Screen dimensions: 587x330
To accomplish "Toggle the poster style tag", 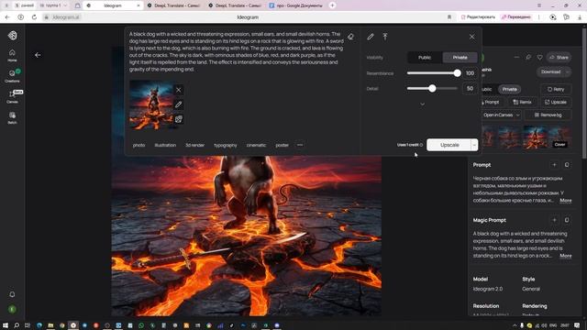I will 282,145.
